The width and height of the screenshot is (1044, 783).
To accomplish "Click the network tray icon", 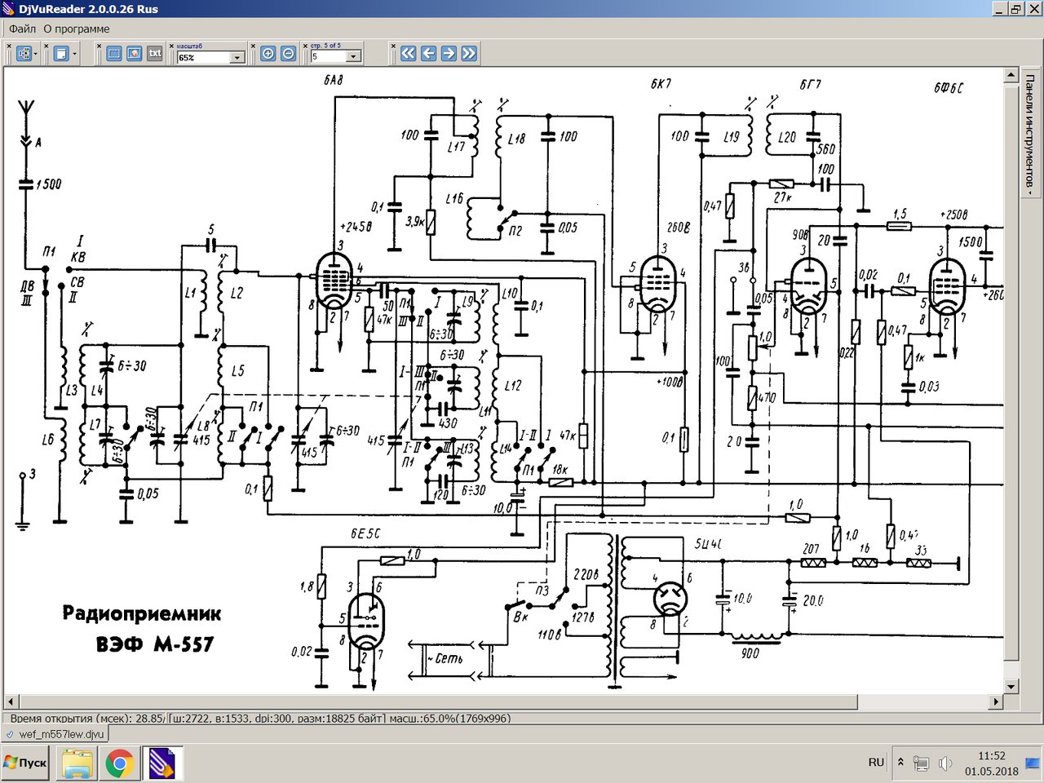I will point(921,763).
